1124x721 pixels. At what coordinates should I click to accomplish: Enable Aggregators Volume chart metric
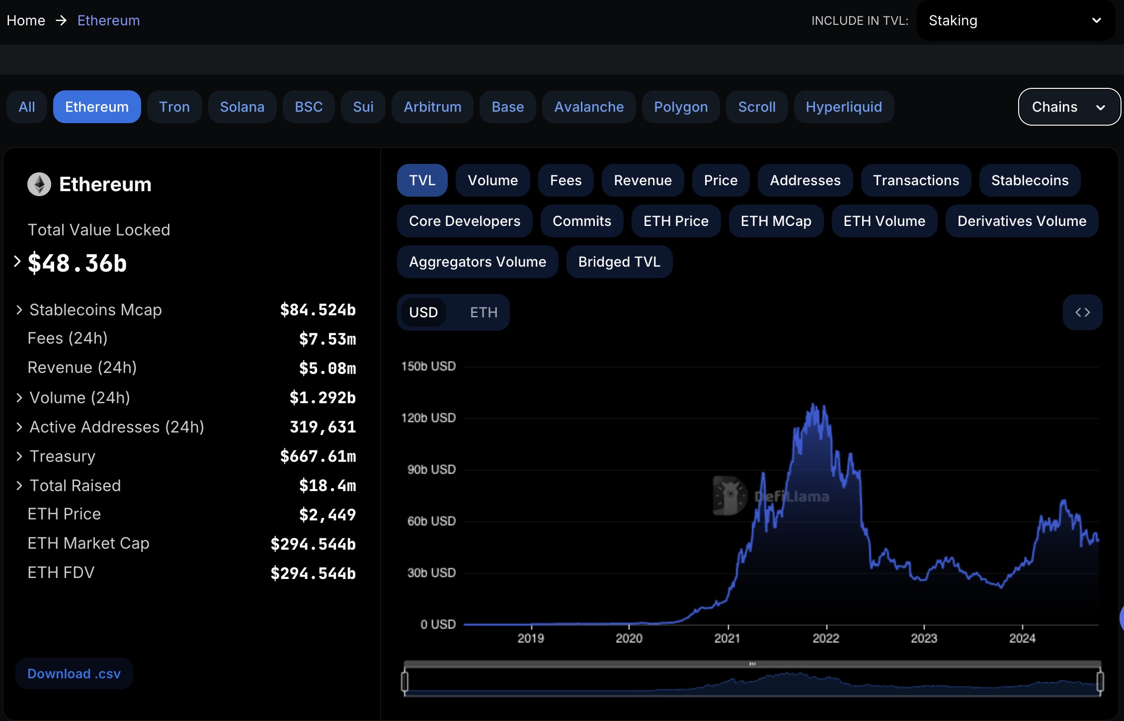478,262
